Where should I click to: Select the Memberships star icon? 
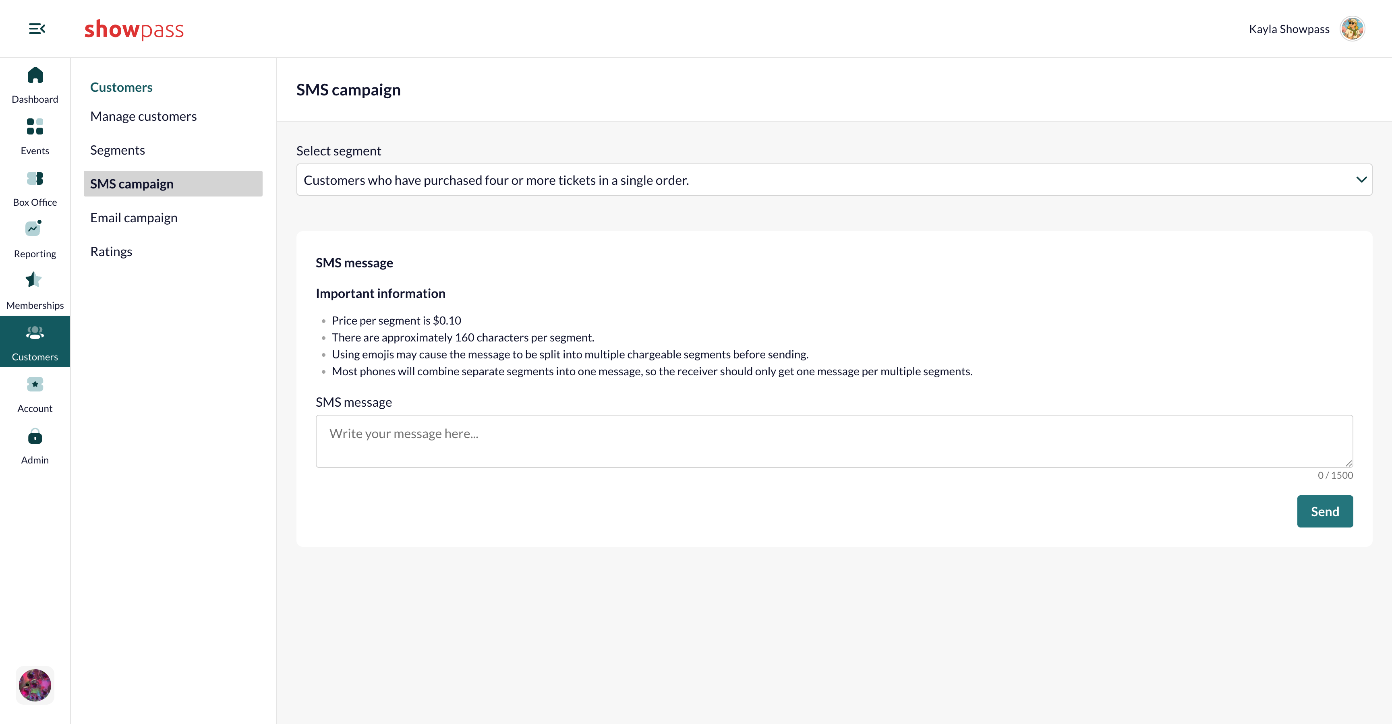pos(34,281)
